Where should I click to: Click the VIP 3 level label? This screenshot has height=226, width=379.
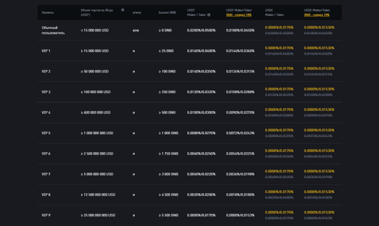pos(46,92)
